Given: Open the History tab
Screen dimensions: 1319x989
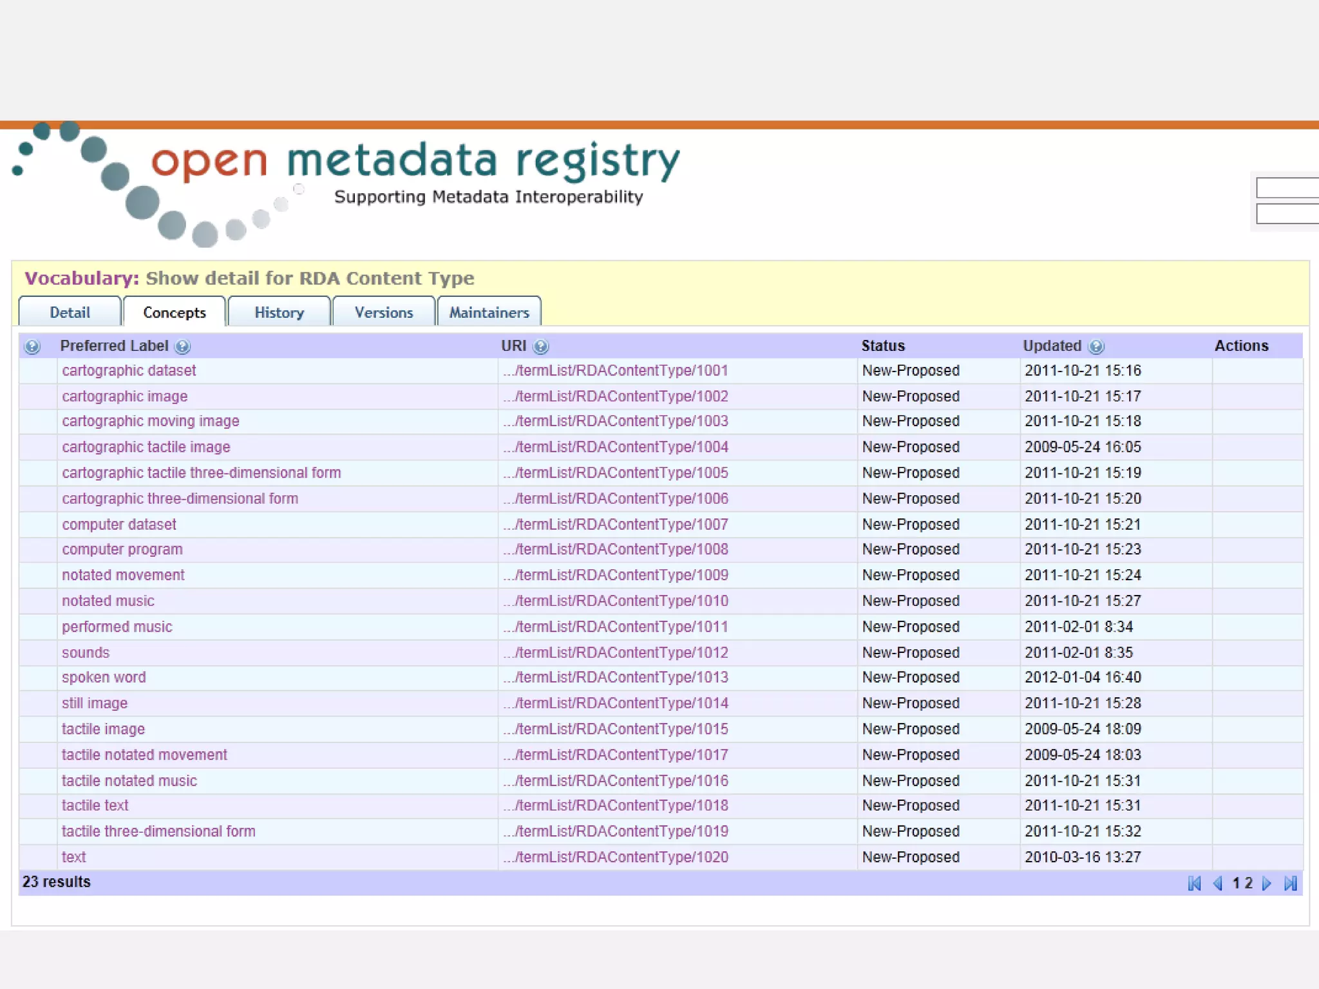Looking at the screenshot, I should [279, 312].
